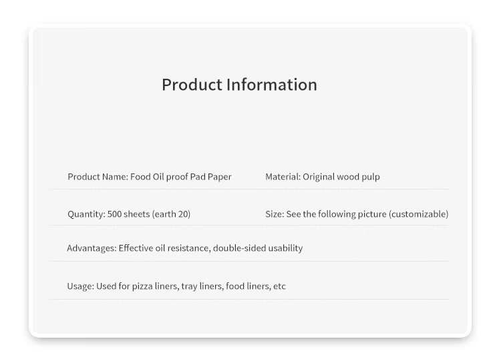Screen dimensions: 501x361
Task: Select the (earth 20) text
Action: tap(171, 214)
